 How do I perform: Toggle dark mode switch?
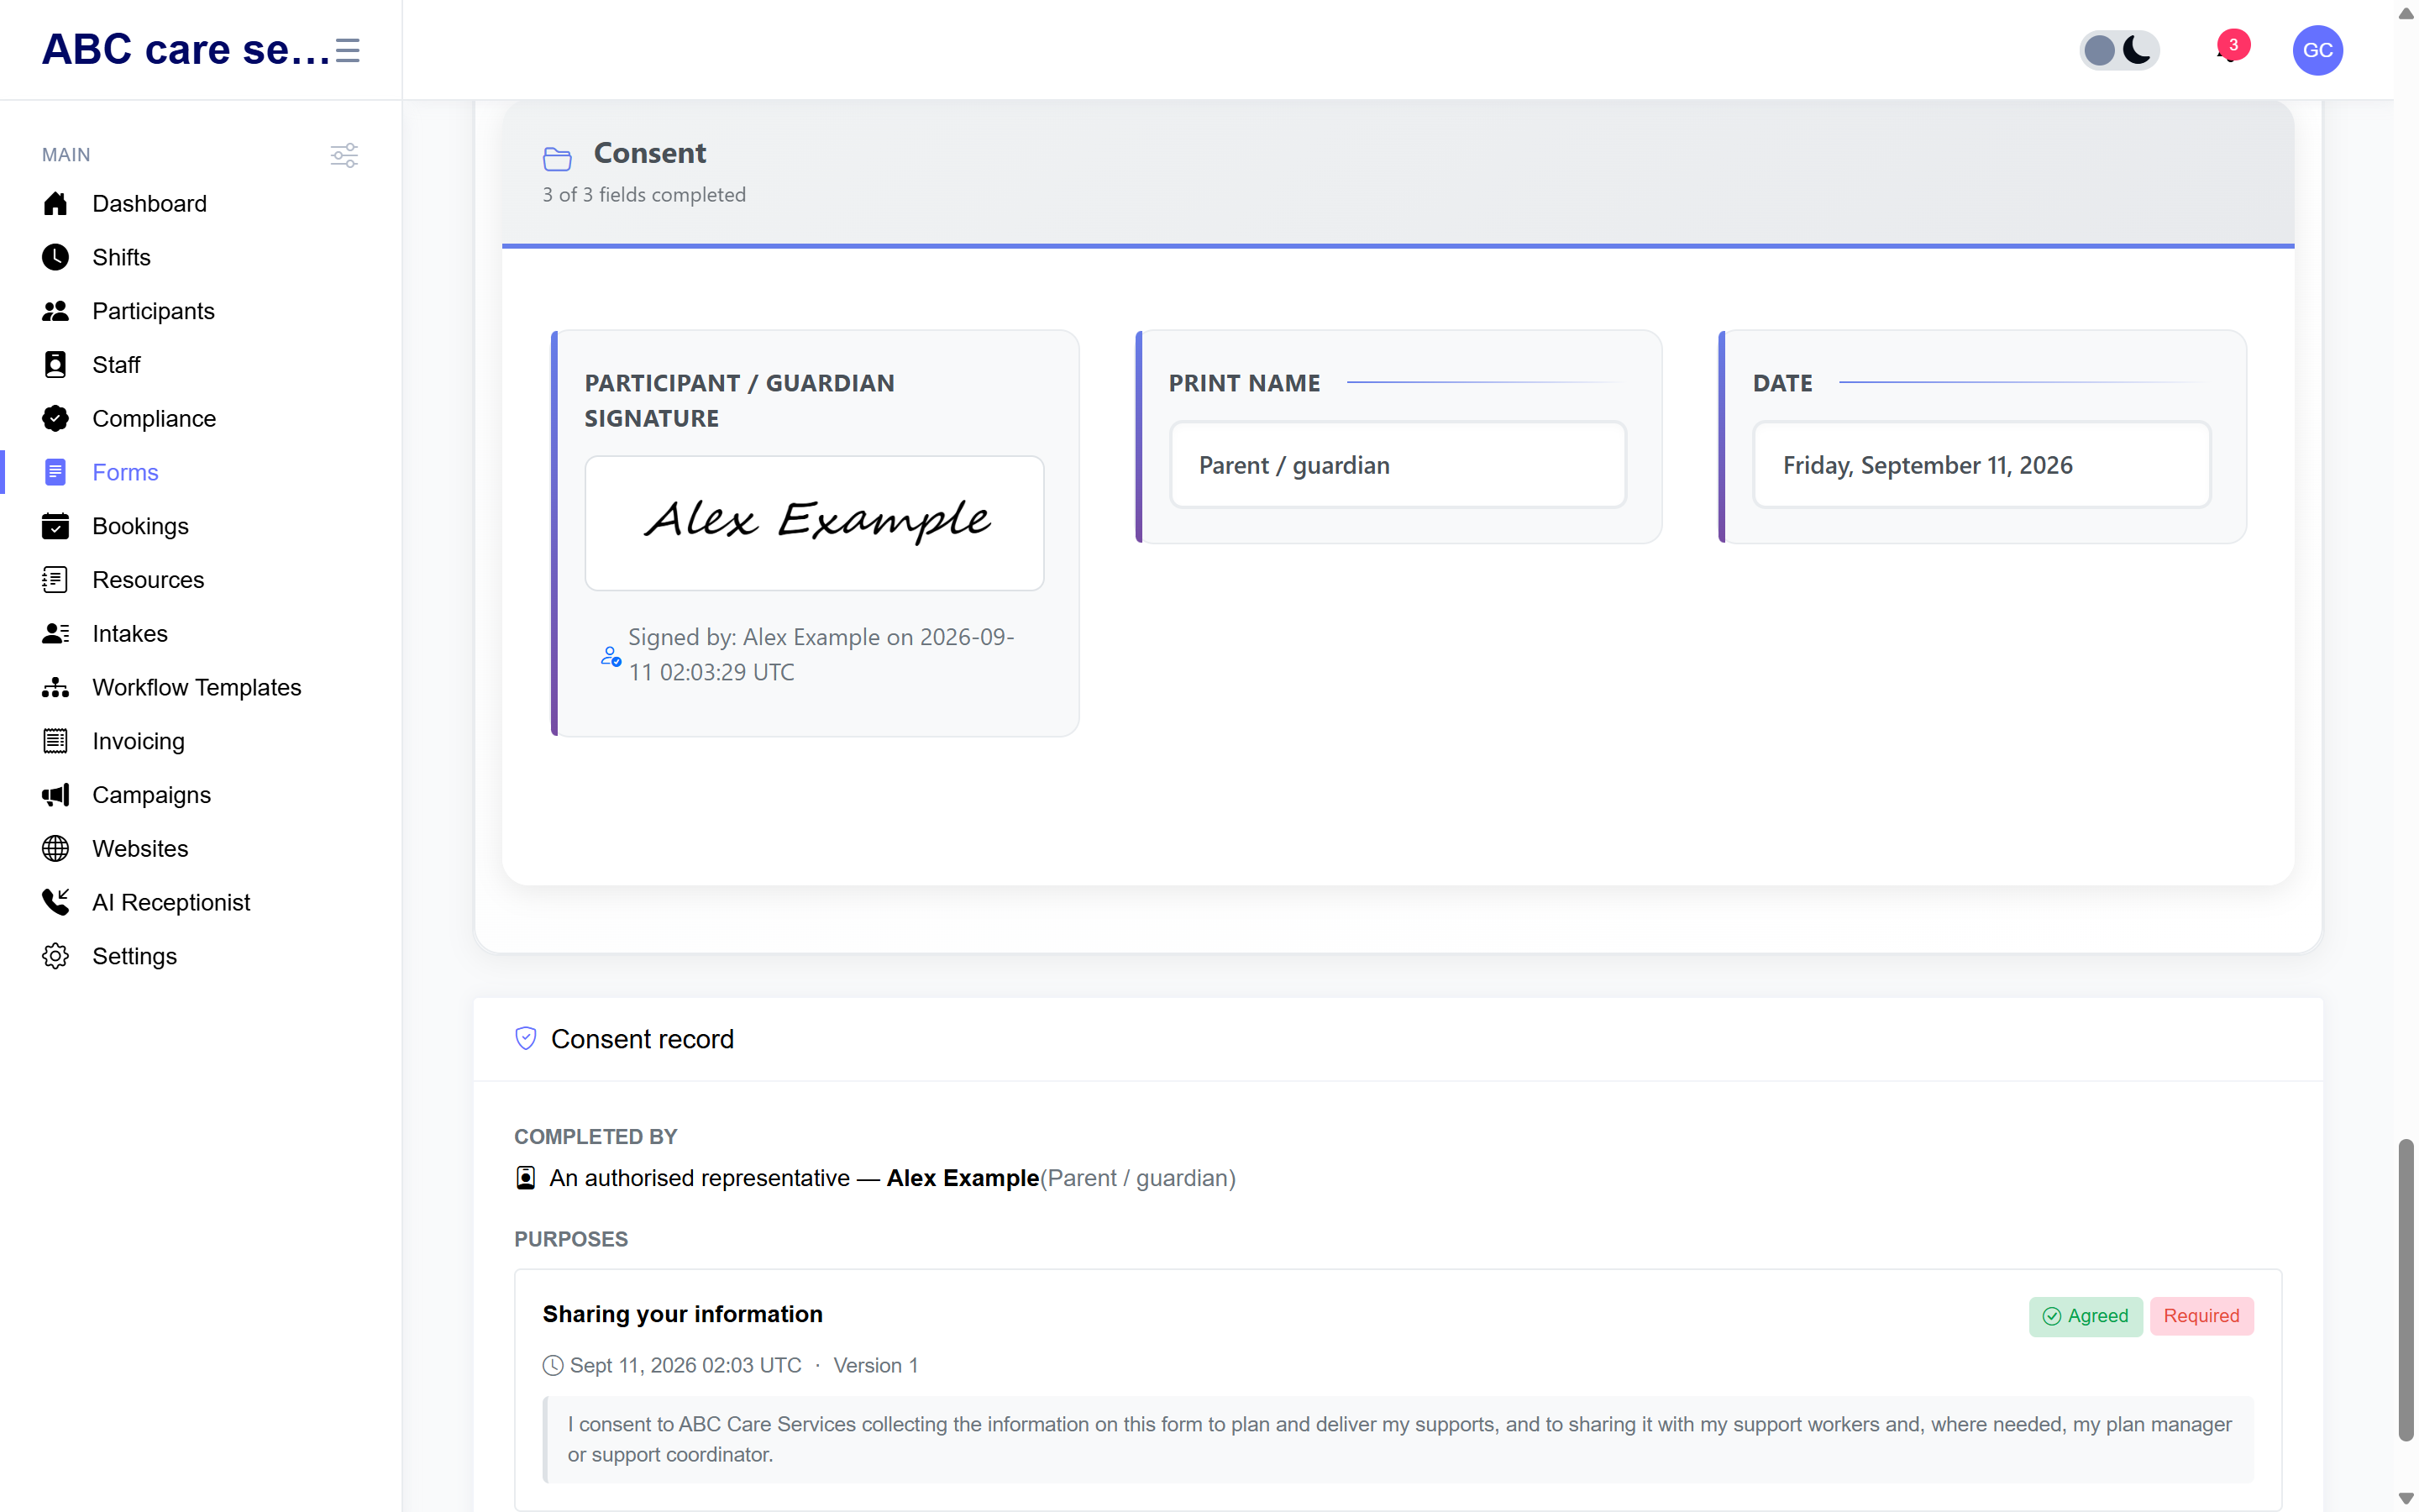(2119, 50)
